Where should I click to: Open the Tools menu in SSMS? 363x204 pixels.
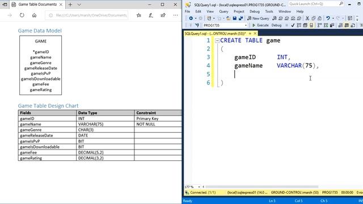click(269, 11)
